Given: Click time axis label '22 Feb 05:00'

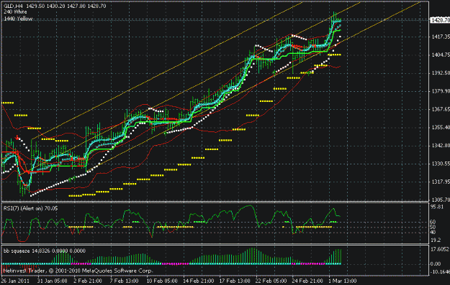Looking at the screenshot, I should [271, 281].
